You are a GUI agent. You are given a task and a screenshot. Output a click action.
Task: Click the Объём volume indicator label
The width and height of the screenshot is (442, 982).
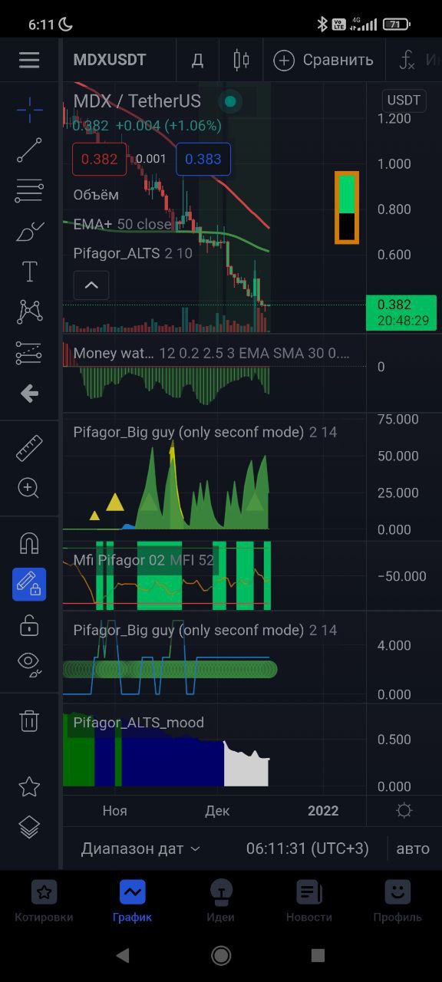(96, 195)
